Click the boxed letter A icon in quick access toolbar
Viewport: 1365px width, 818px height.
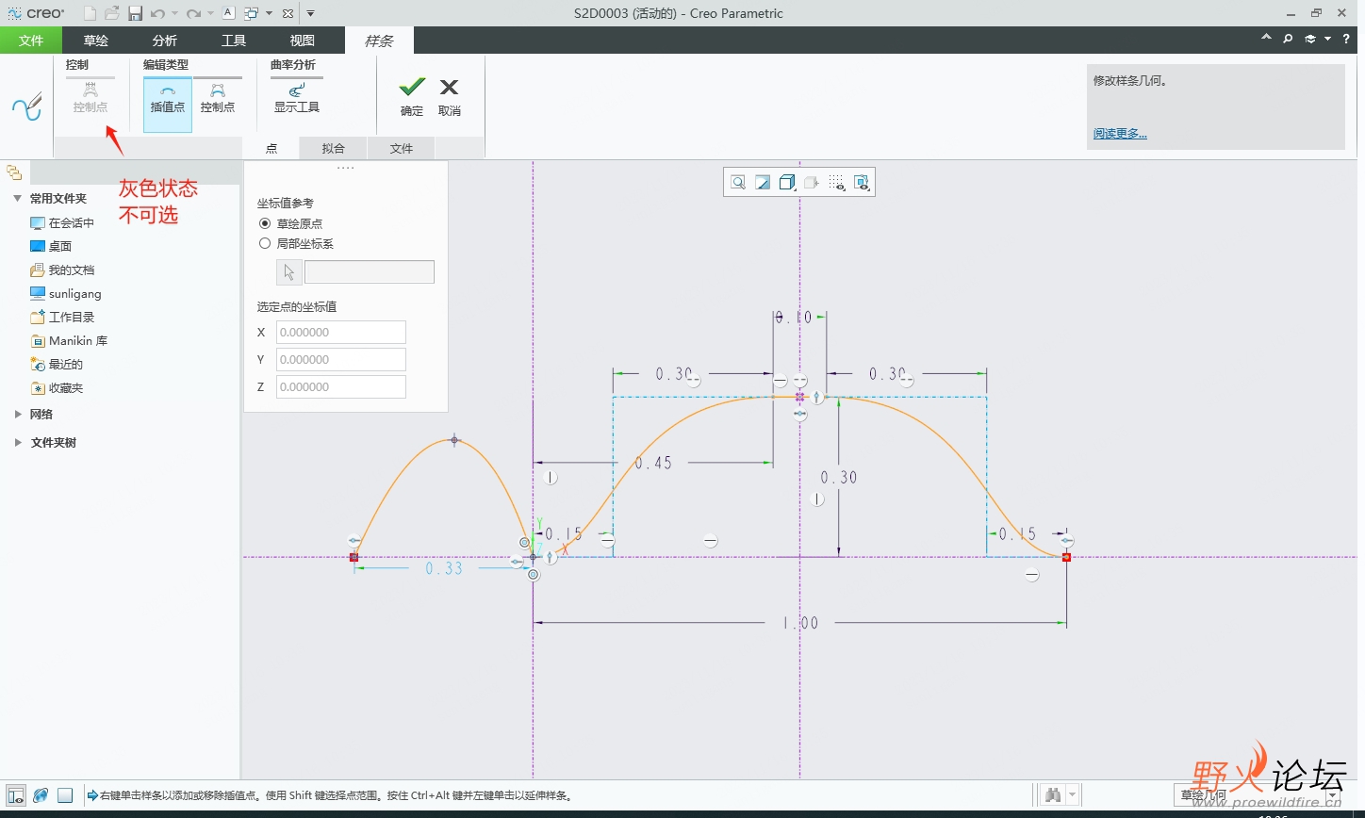pyautogui.click(x=228, y=13)
